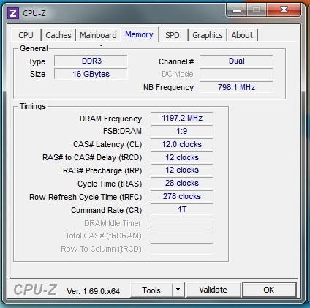This screenshot has width=310, height=308.
Task: Click the Memory tab
Action: click(139, 34)
